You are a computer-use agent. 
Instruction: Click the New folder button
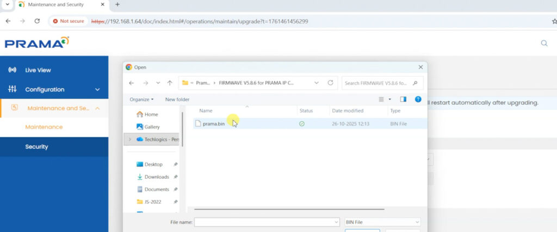point(177,99)
